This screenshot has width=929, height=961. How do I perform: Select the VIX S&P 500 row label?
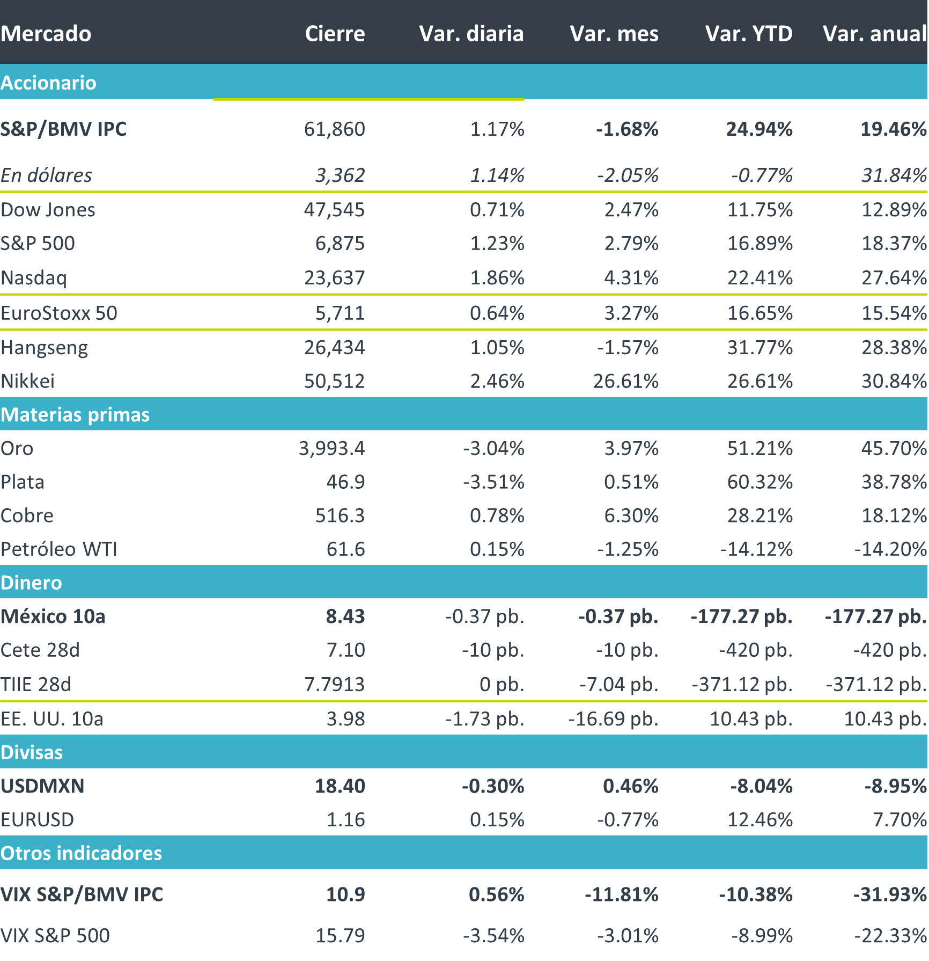pos(55,936)
